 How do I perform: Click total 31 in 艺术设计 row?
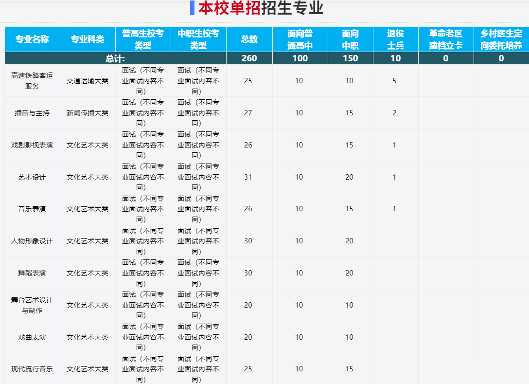[248, 177]
